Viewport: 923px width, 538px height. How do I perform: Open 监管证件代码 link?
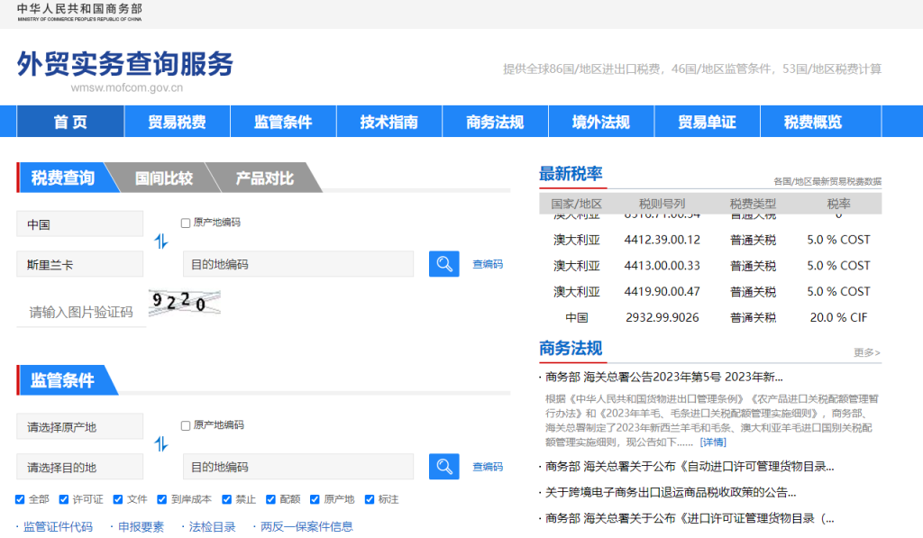[58, 527]
